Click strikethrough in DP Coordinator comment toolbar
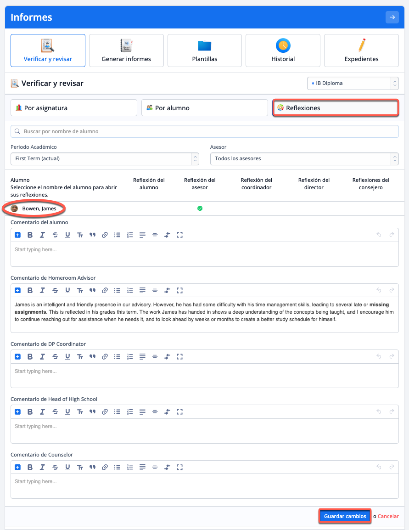 click(55, 356)
